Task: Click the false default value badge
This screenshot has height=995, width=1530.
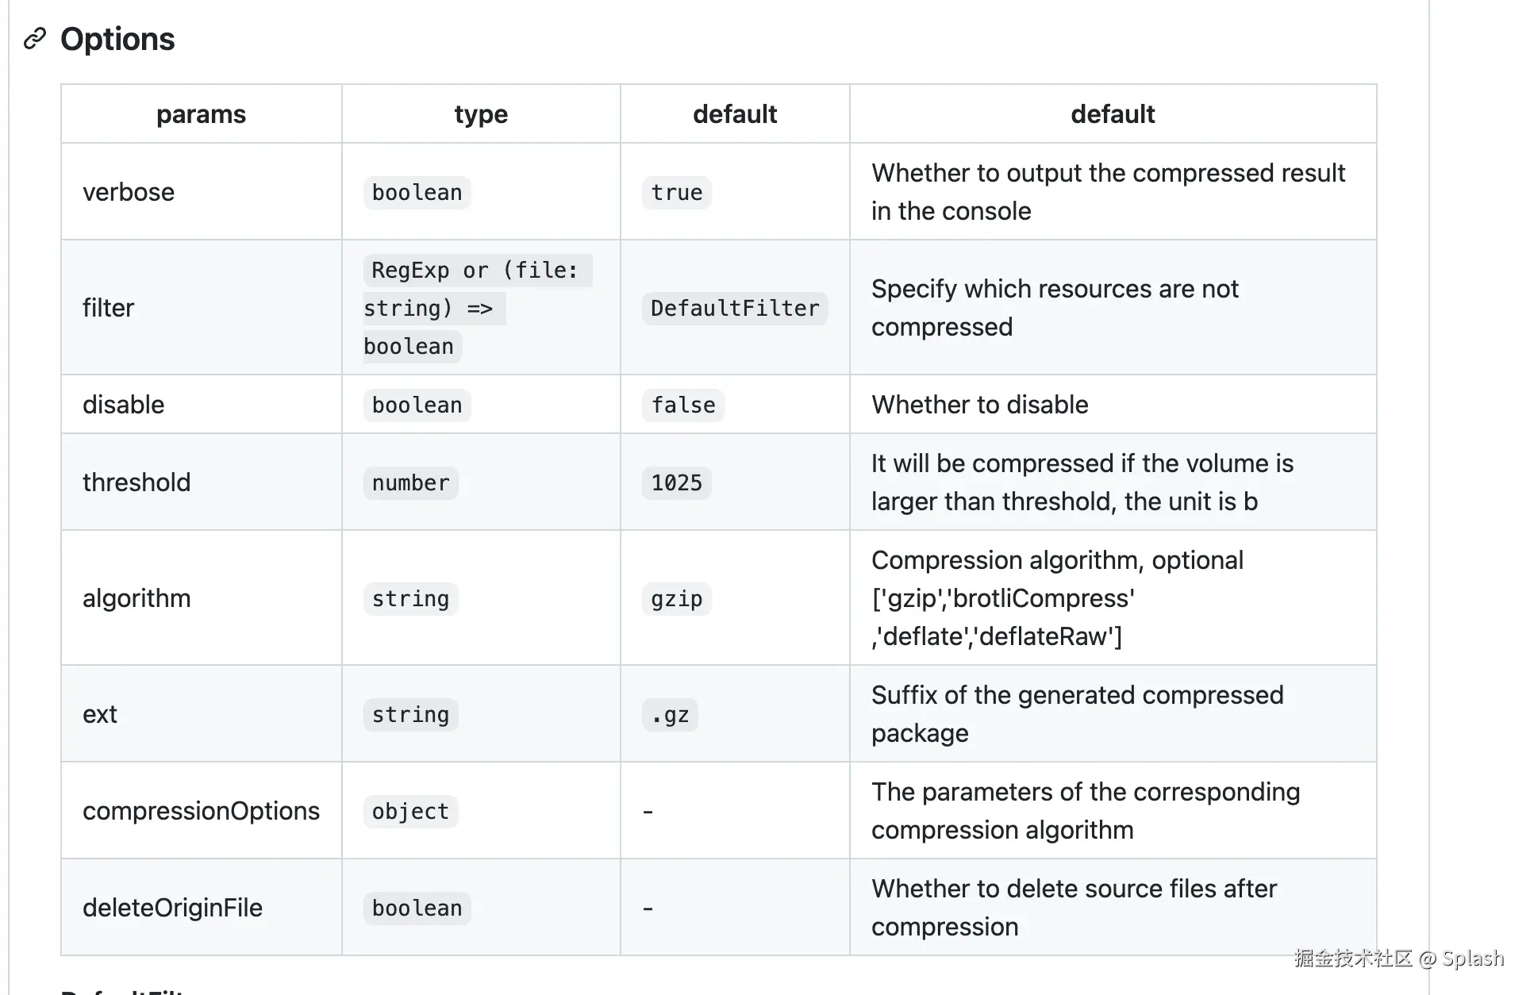Action: [x=682, y=405]
